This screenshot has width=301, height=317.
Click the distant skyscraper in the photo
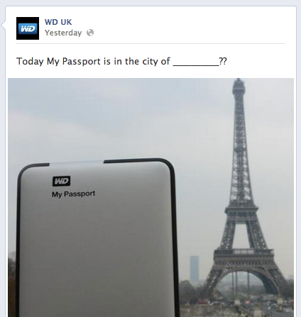click(195, 269)
